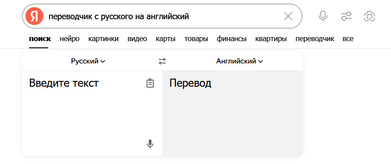Open the товары tab
The width and height of the screenshot is (391, 164).
pos(196,39)
